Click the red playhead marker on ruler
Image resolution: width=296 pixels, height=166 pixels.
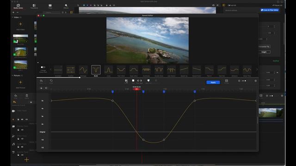(x=136, y=89)
